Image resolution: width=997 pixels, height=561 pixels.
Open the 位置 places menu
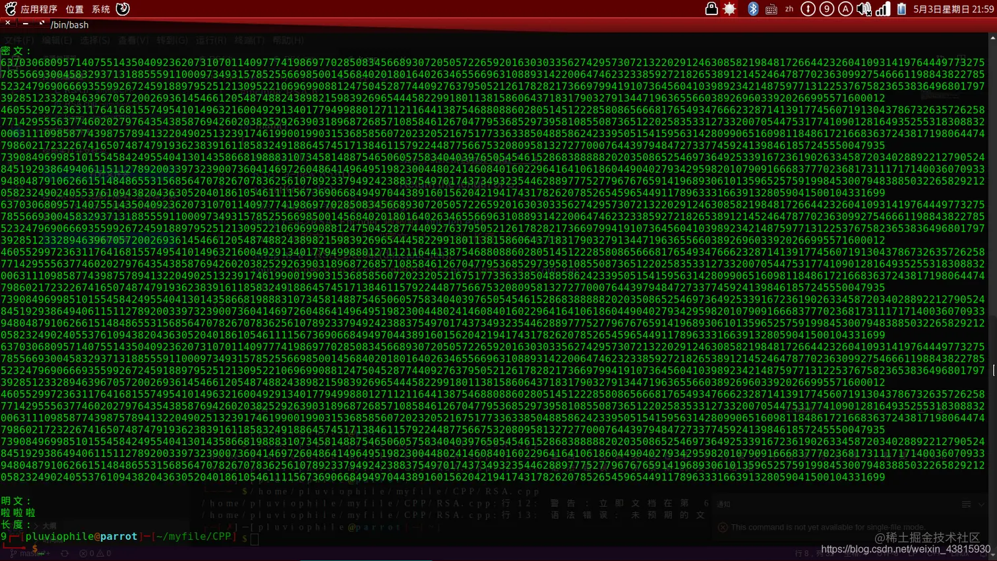(x=75, y=9)
